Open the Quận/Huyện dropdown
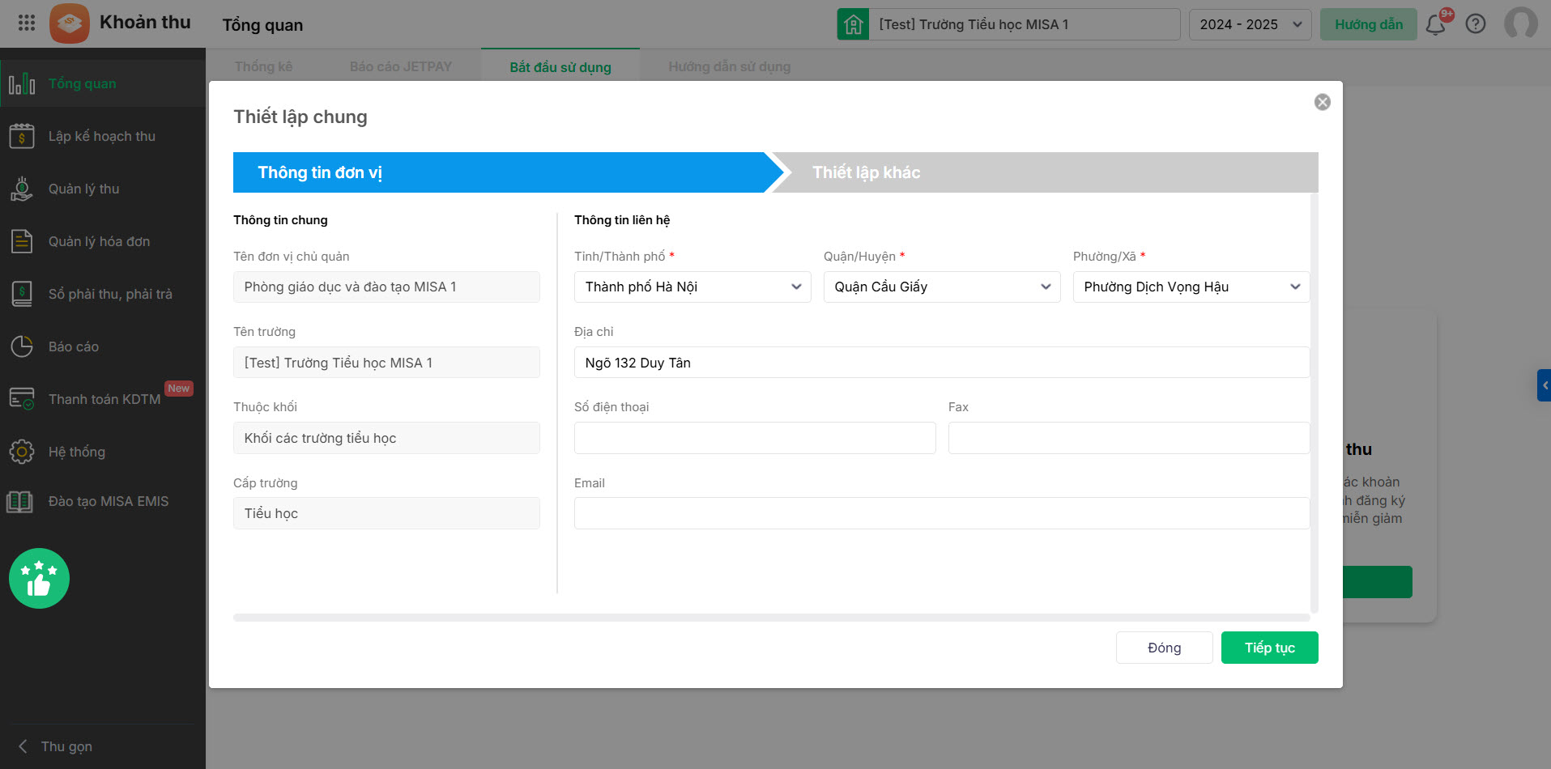This screenshot has width=1551, height=769. tap(942, 287)
